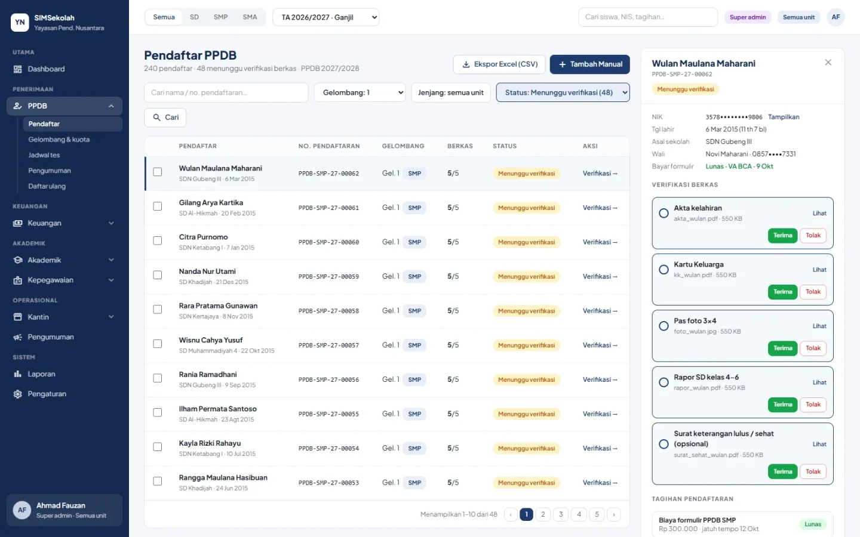Open the TA 2026/2027 Ganjil dropdown
Screen dimensions: 860x537
326,17
